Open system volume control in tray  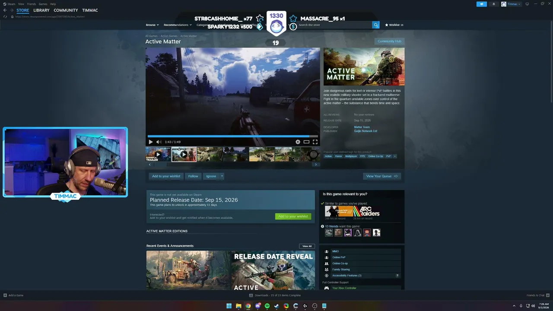click(x=533, y=306)
